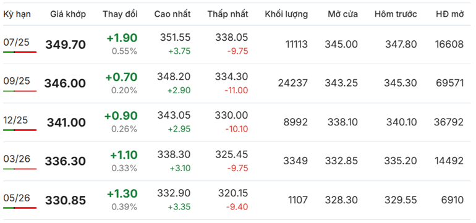The height and width of the screenshot is (223, 476).
Task: Open the 09/25 contract term link
Action: coord(17,81)
